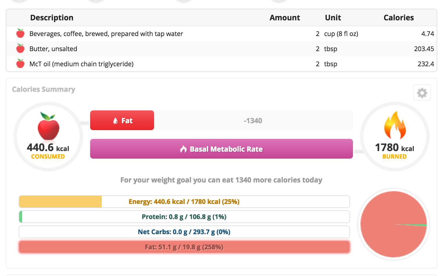Click the Unit column header

(x=333, y=18)
